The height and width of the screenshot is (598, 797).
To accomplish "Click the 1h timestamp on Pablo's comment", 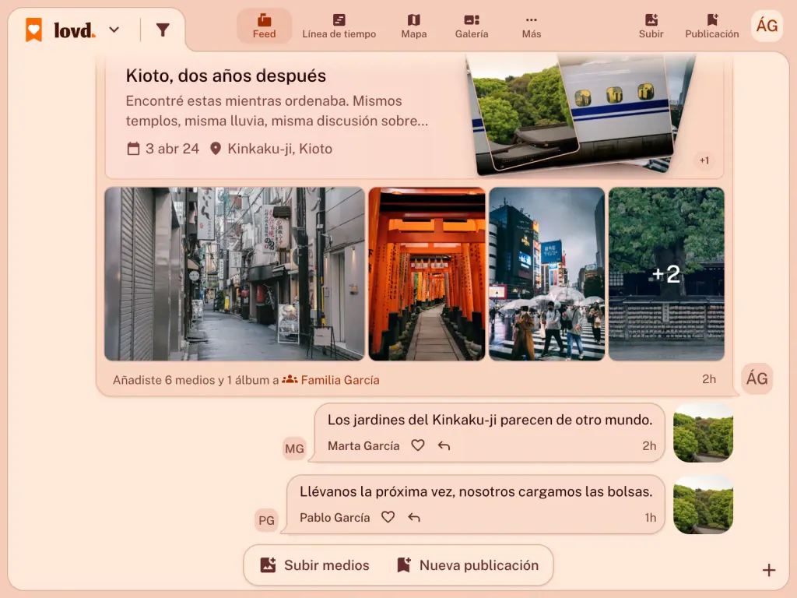I will [650, 518].
